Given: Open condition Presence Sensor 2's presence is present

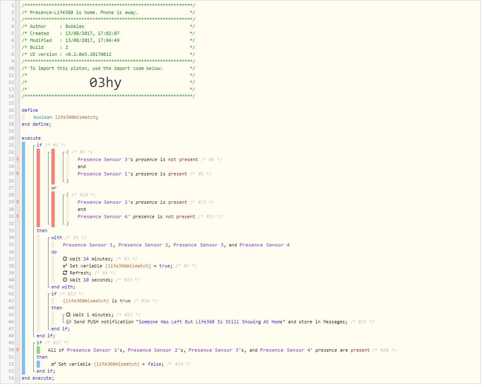Looking at the screenshot, I should [132, 203].
